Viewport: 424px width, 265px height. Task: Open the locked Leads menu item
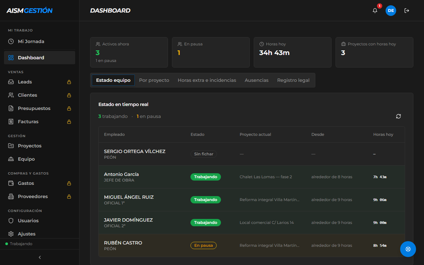[x=40, y=82]
